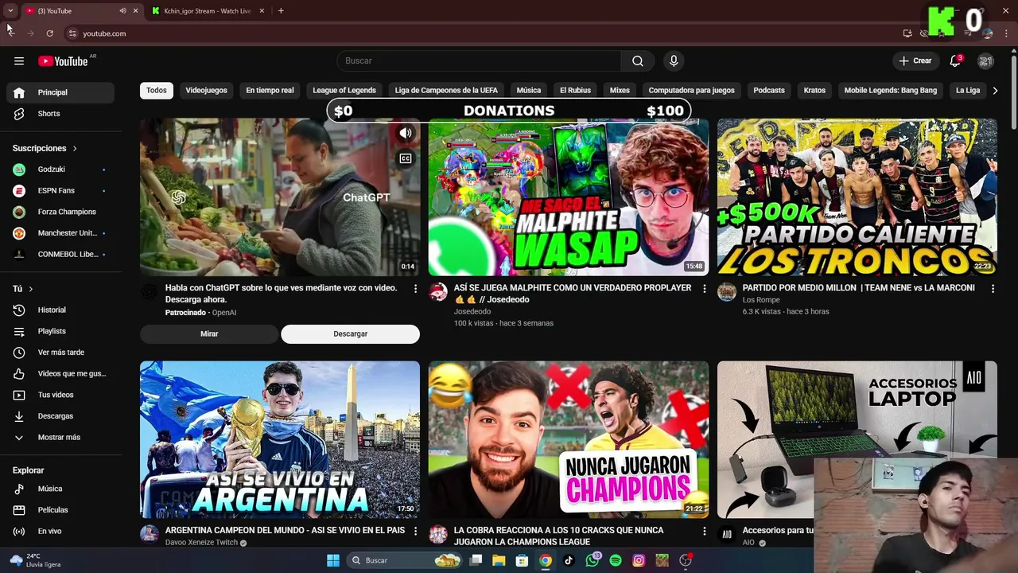Click the Descargar button
1018x573 pixels.
[x=351, y=334]
